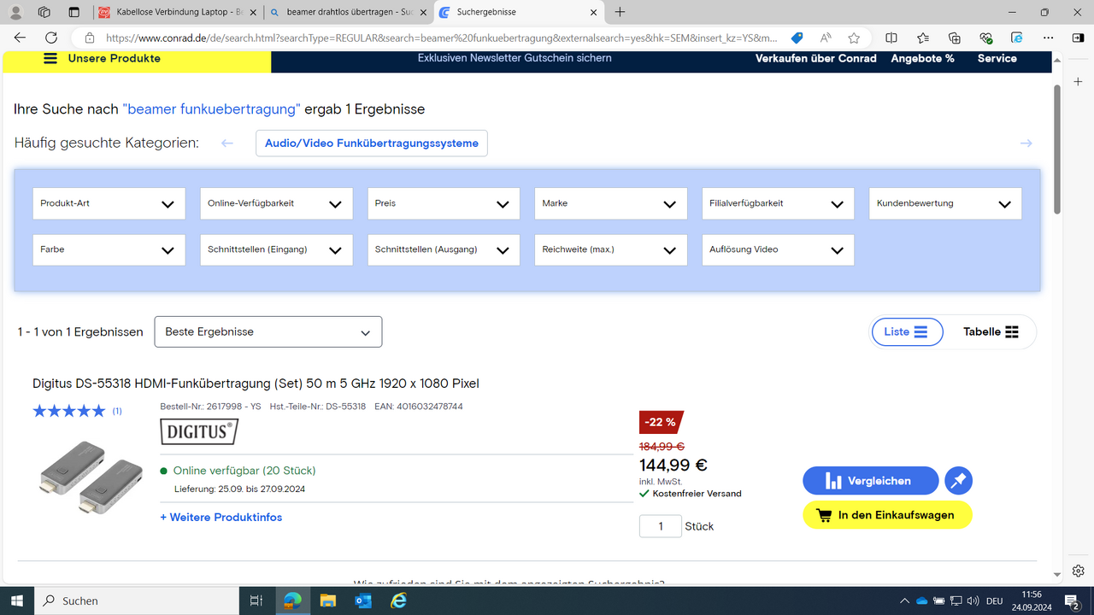
Task: Expand the Online-Verfügbarkeit filter
Action: pyautogui.click(x=276, y=203)
